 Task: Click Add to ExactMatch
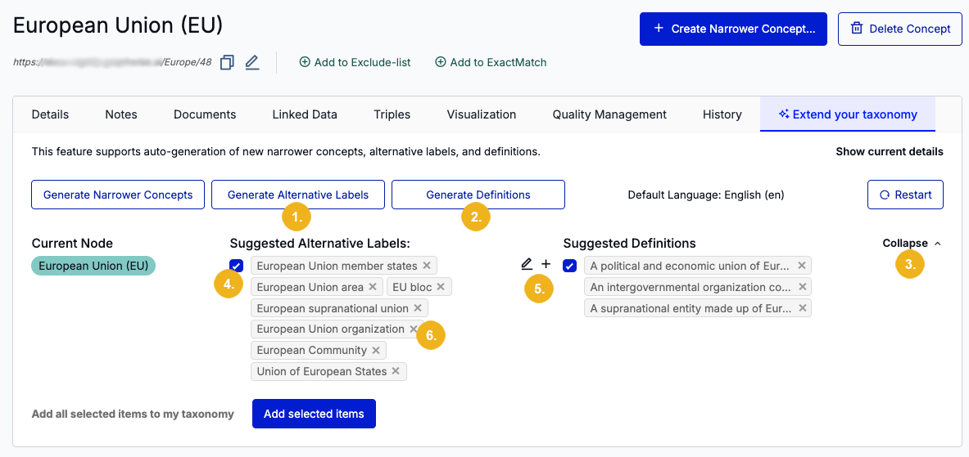(491, 62)
